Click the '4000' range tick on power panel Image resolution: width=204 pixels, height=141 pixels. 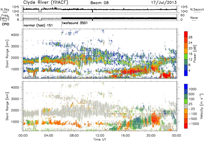tap(15, 35)
